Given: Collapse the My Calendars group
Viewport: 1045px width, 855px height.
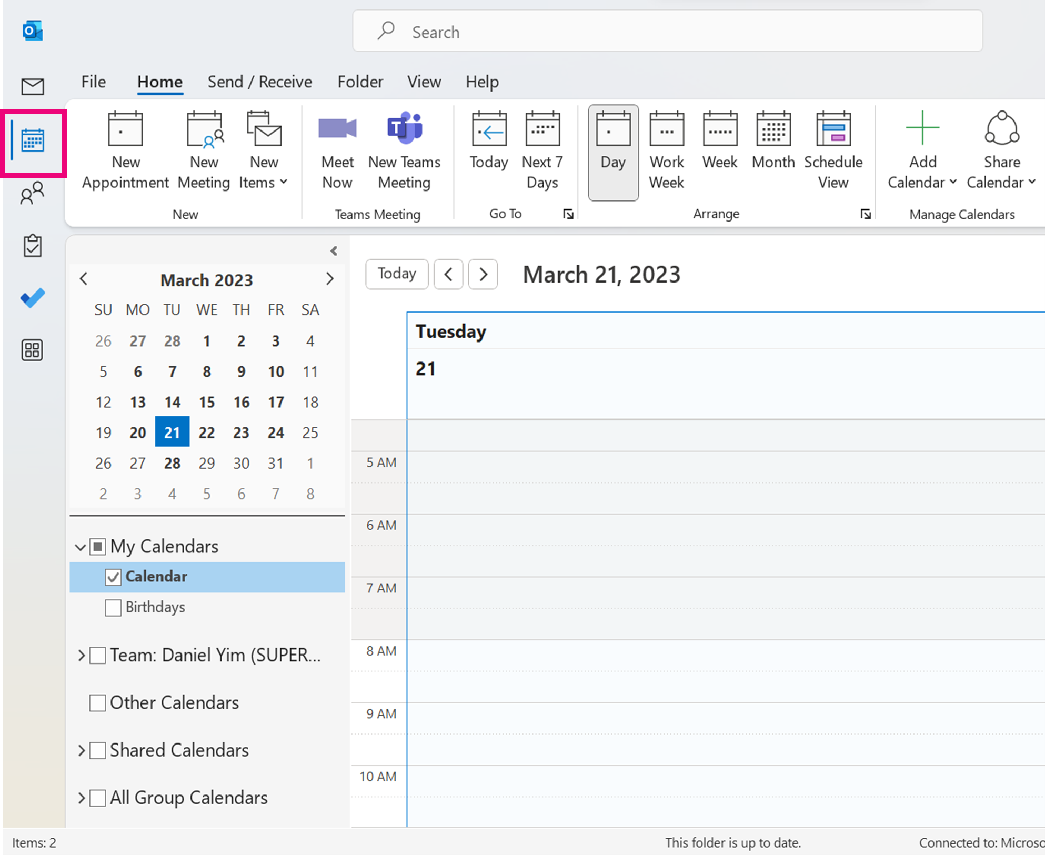Looking at the screenshot, I should coord(81,547).
